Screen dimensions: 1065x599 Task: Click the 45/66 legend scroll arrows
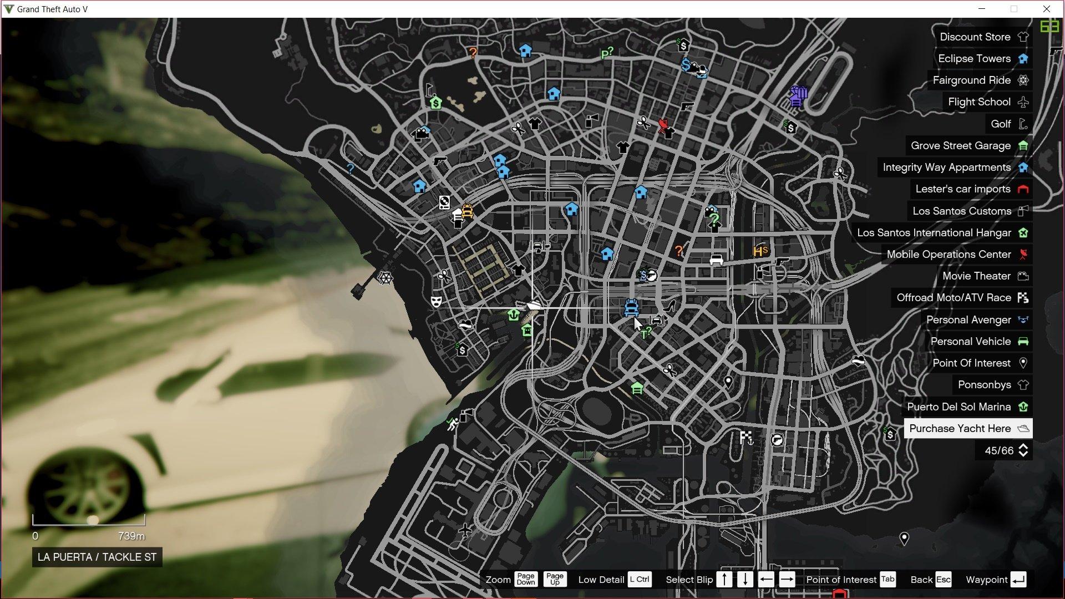[1023, 451]
